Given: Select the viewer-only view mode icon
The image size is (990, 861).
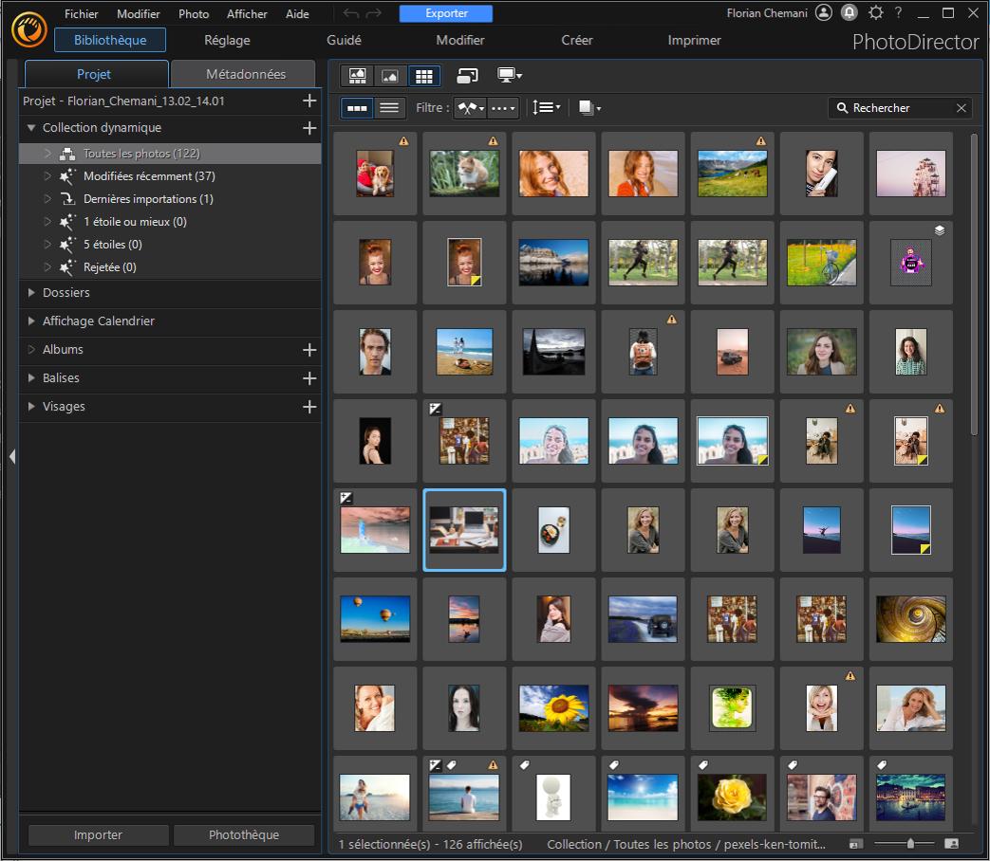Looking at the screenshot, I should coord(389,76).
